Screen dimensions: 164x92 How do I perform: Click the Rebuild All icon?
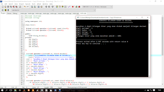click(x=65, y=7)
